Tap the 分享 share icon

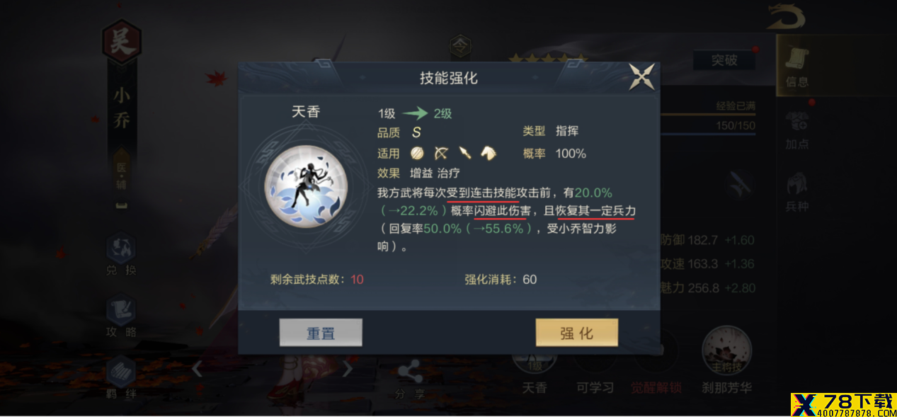410,380
